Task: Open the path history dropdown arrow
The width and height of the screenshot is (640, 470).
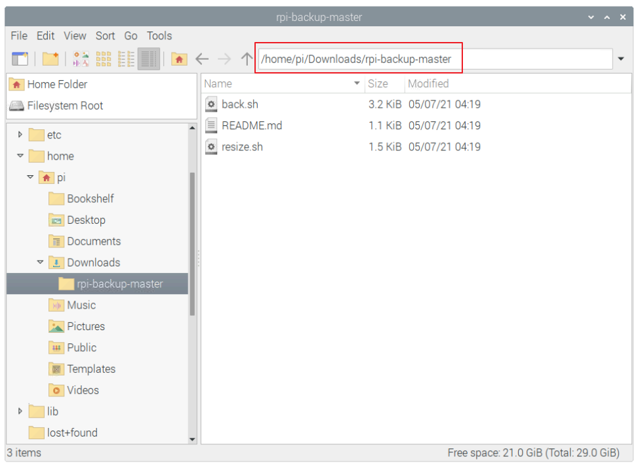Action: (x=621, y=59)
